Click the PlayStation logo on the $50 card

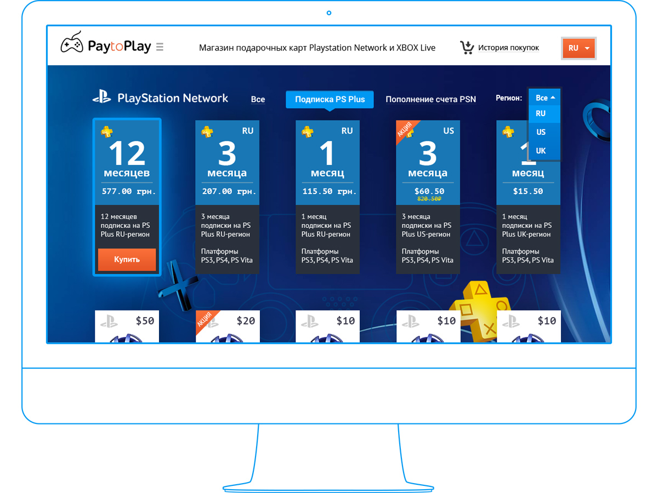coord(109,322)
